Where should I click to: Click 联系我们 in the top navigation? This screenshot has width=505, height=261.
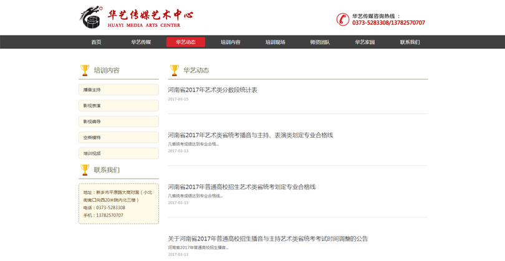[x=410, y=42]
